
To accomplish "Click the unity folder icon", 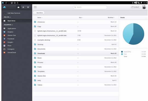I will [35, 80].
